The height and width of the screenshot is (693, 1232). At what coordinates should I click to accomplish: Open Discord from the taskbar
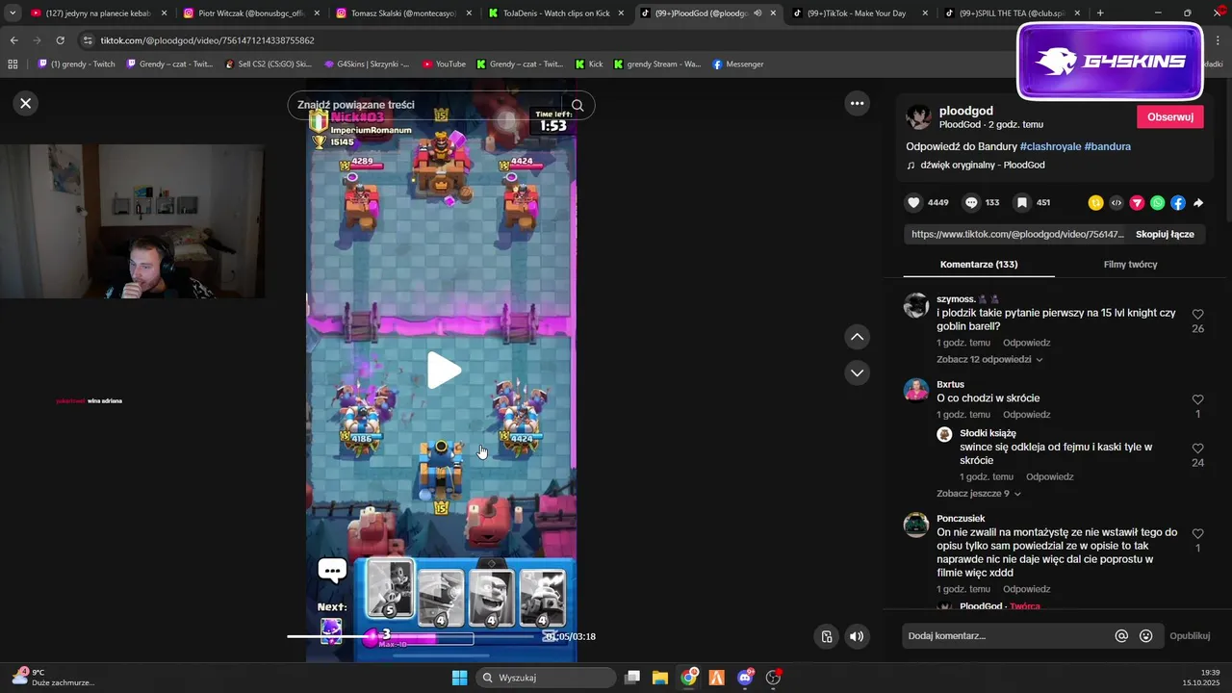tap(745, 678)
